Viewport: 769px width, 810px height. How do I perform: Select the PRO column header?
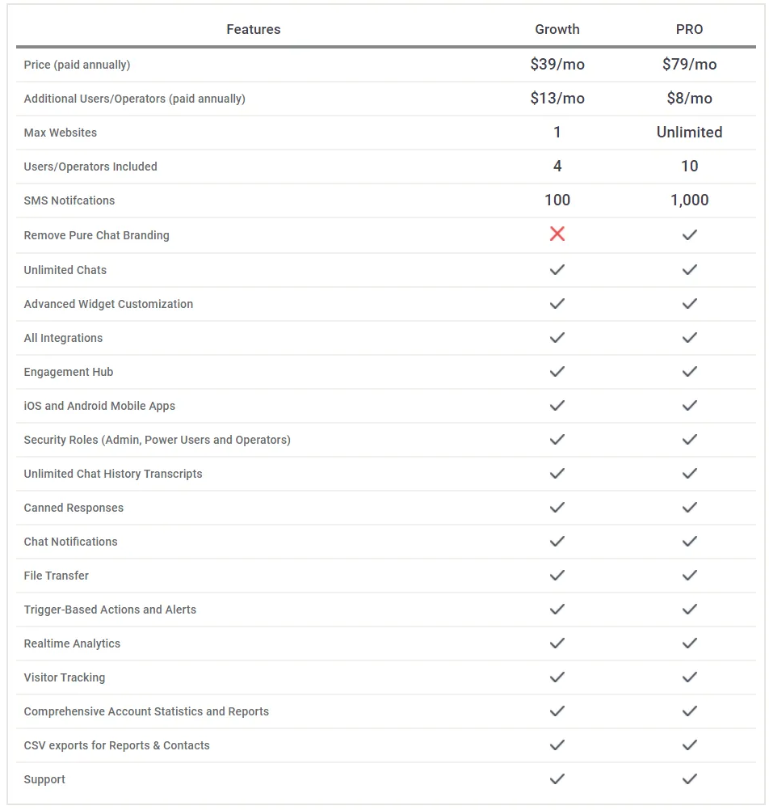(x=690, y=29)
